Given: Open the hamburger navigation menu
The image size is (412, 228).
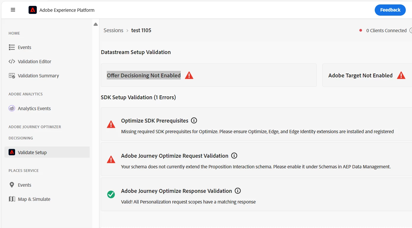Looking at the screenshot, I should [x=13, y=10].
